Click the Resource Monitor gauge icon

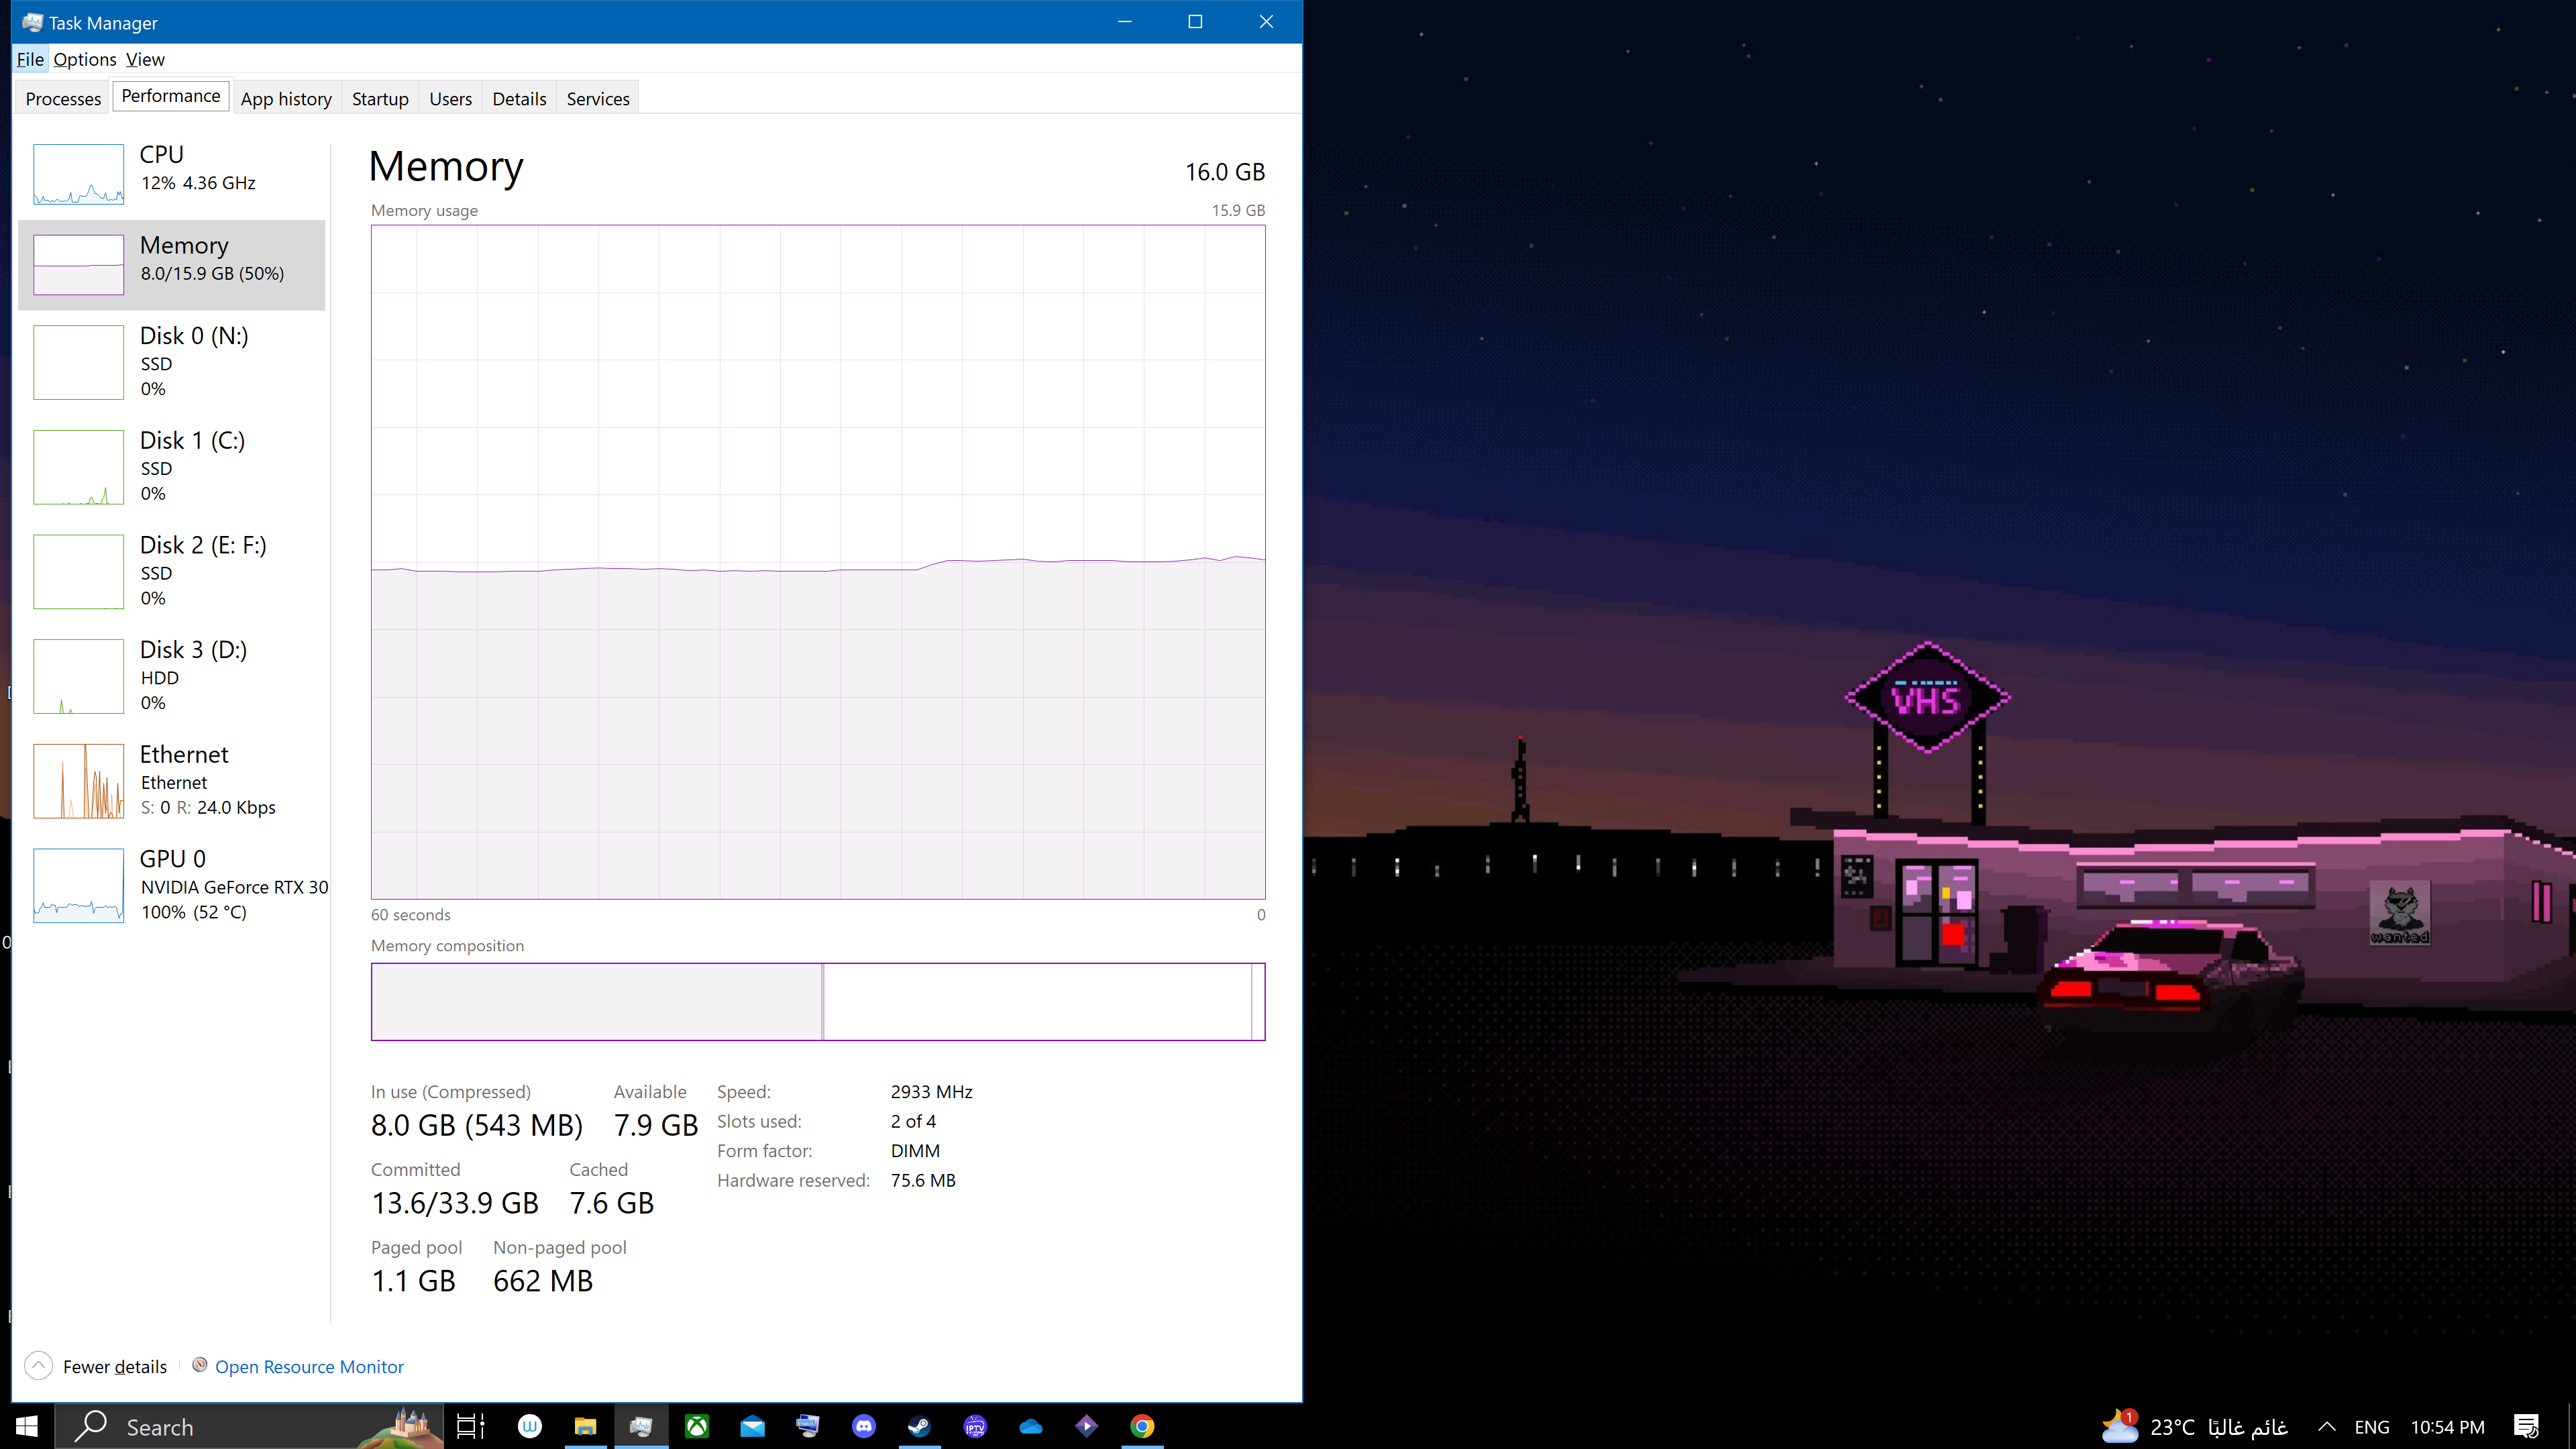(x=200, y=1365)
